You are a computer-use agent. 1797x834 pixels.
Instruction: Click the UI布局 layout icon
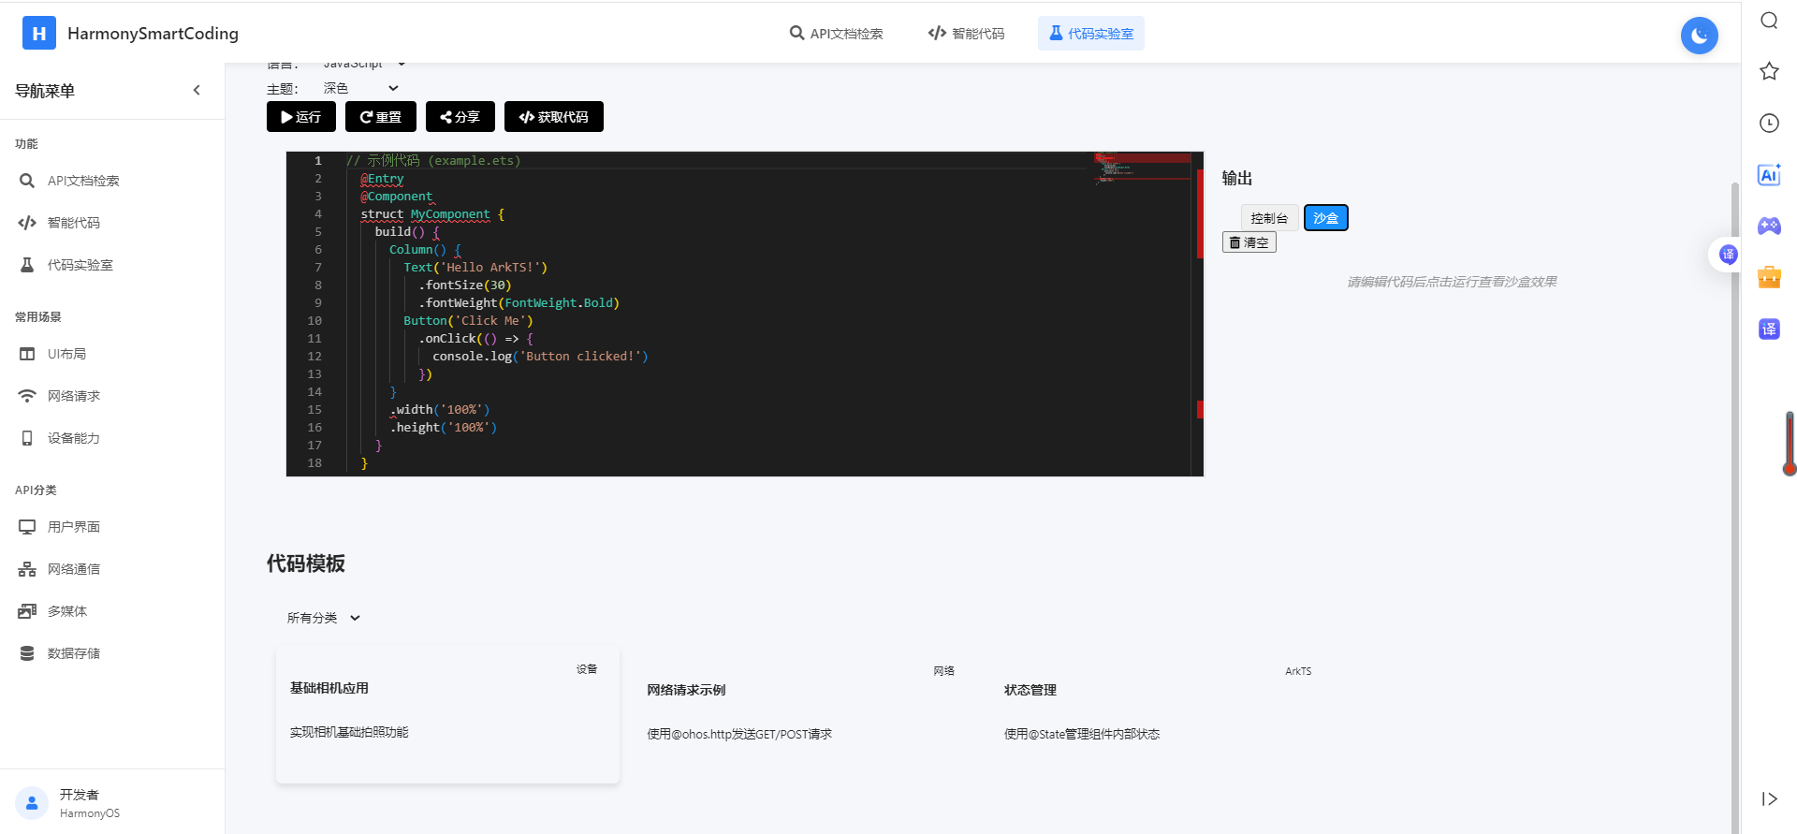coord(27,354)
